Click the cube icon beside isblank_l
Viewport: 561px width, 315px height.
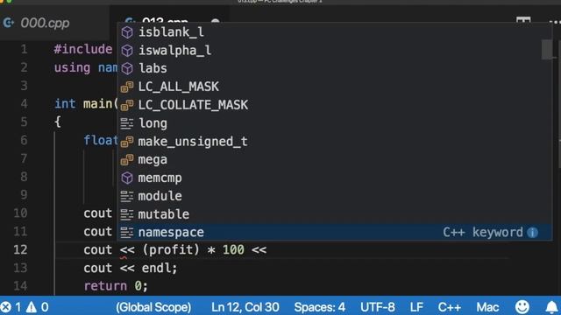tap(127, 32)
